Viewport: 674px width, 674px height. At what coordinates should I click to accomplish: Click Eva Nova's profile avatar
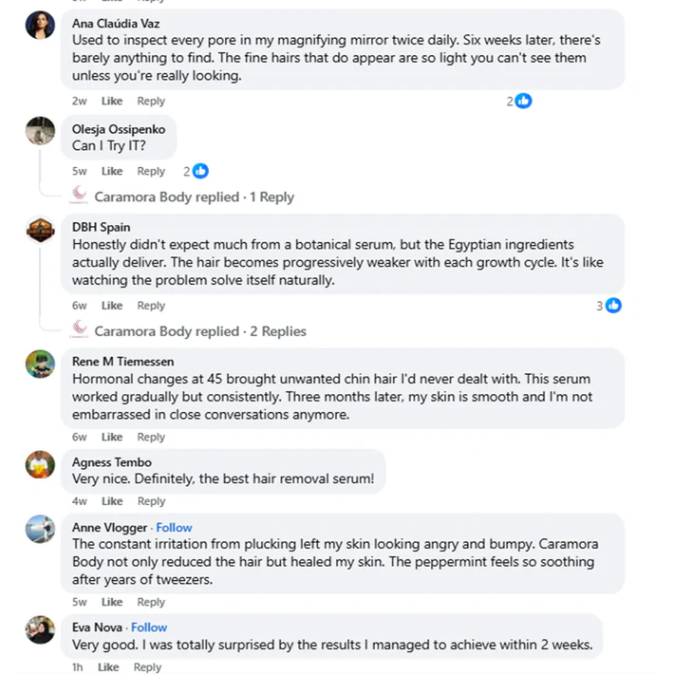point(40,630)
